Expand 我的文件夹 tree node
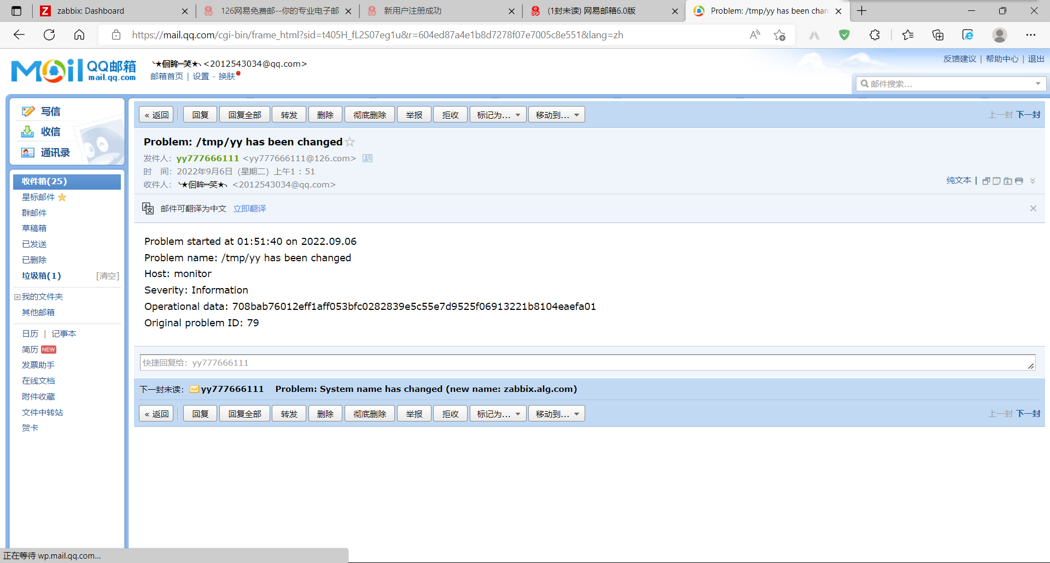The width and height of the screenshot is (1050, 563). [17, 297]
